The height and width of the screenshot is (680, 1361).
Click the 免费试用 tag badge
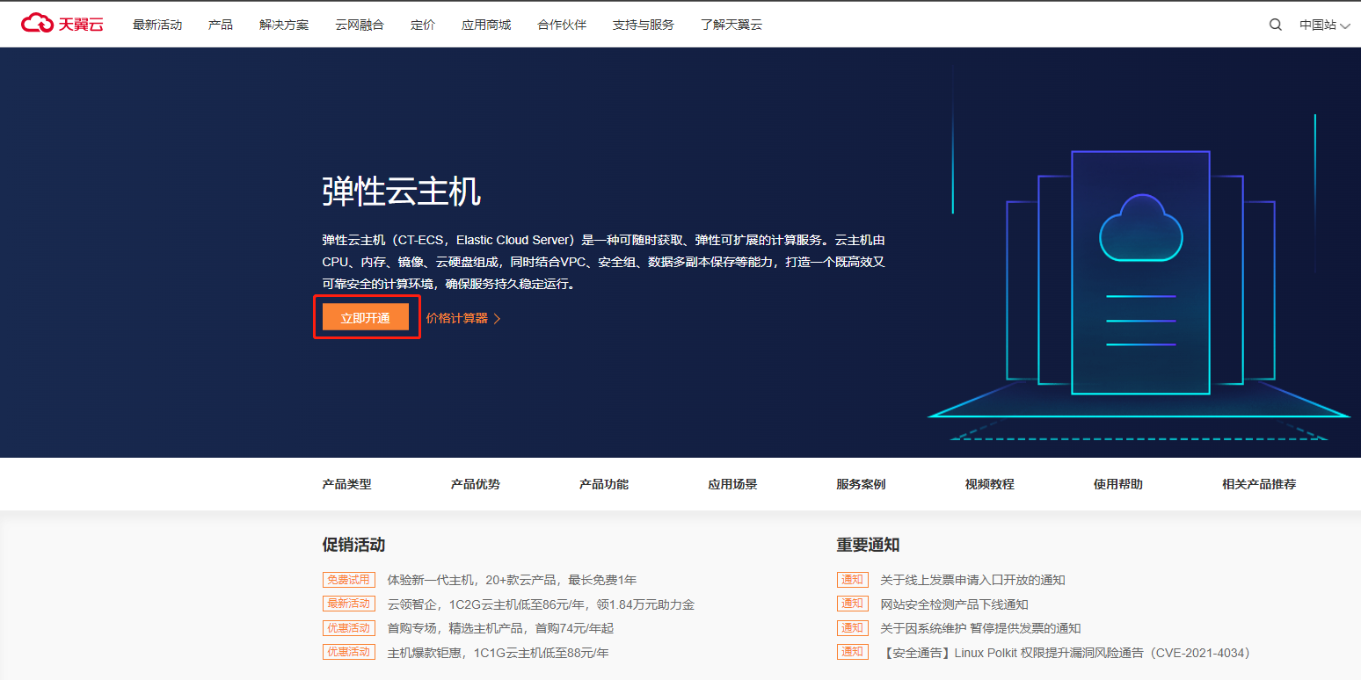(349, 580)
